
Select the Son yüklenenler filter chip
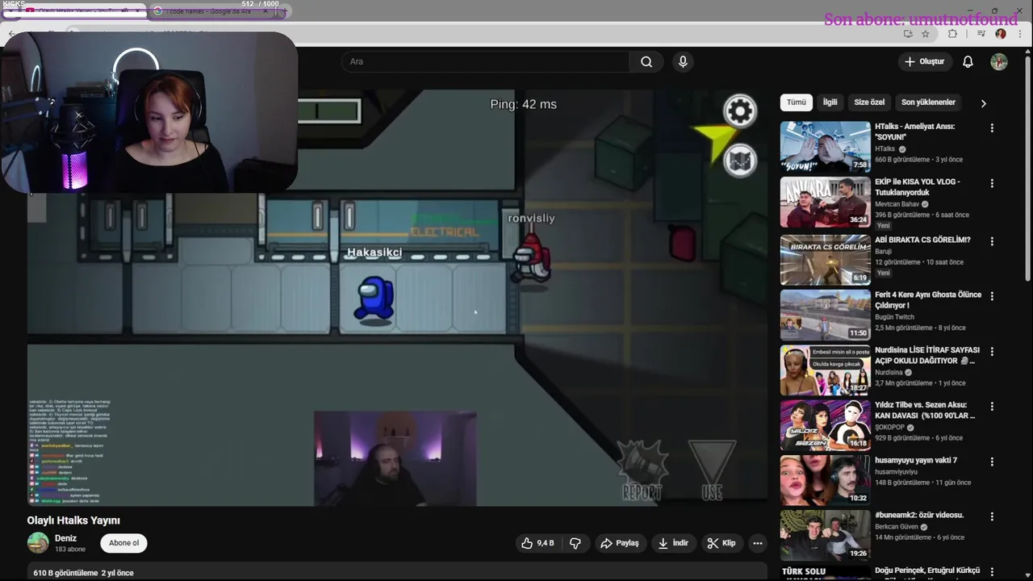(x=928, y=102)
